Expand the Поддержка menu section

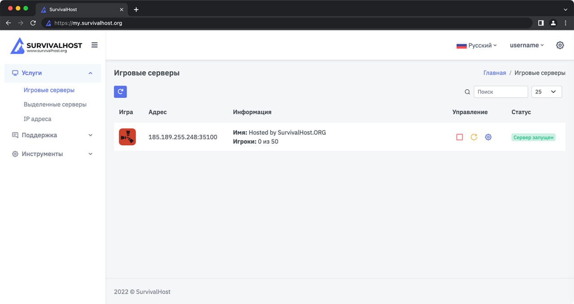(x=53, y=135)
